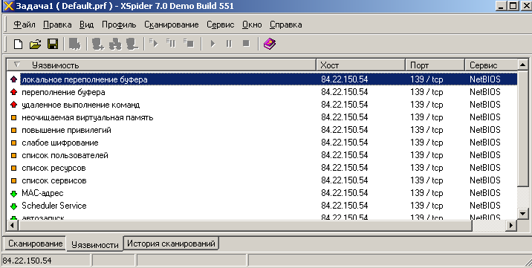Select the "список ресурсов" row
Screen dimensions: 532x268
tap(262, 168)
